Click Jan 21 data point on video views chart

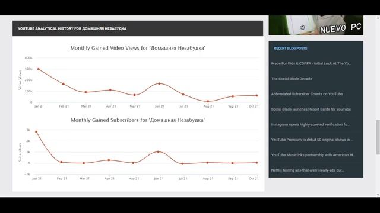38,69
